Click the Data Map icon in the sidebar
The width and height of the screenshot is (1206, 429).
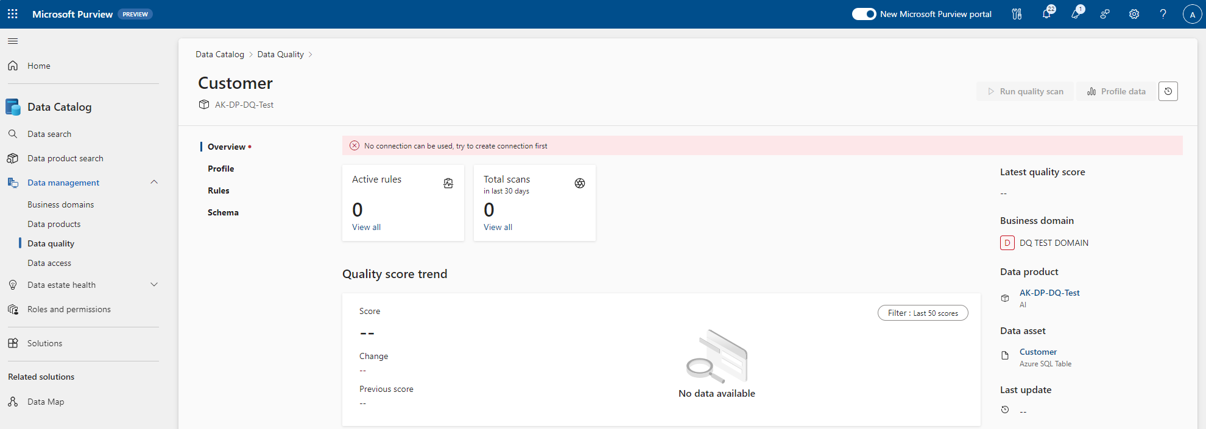[13, 402]
